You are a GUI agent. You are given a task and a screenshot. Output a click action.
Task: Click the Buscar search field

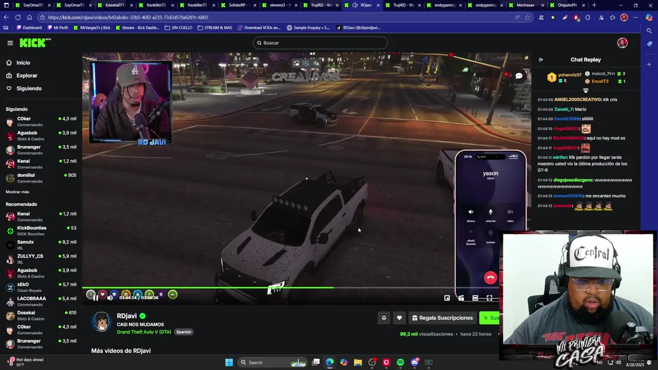320,43
